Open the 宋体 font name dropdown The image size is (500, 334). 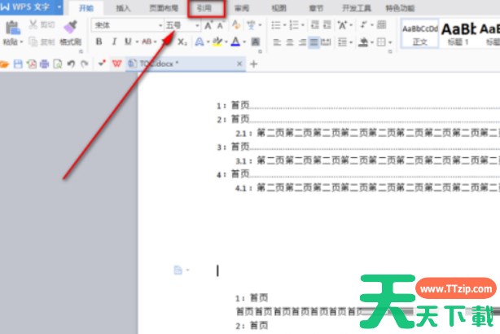pyautogui.click(x=160, y=25)
